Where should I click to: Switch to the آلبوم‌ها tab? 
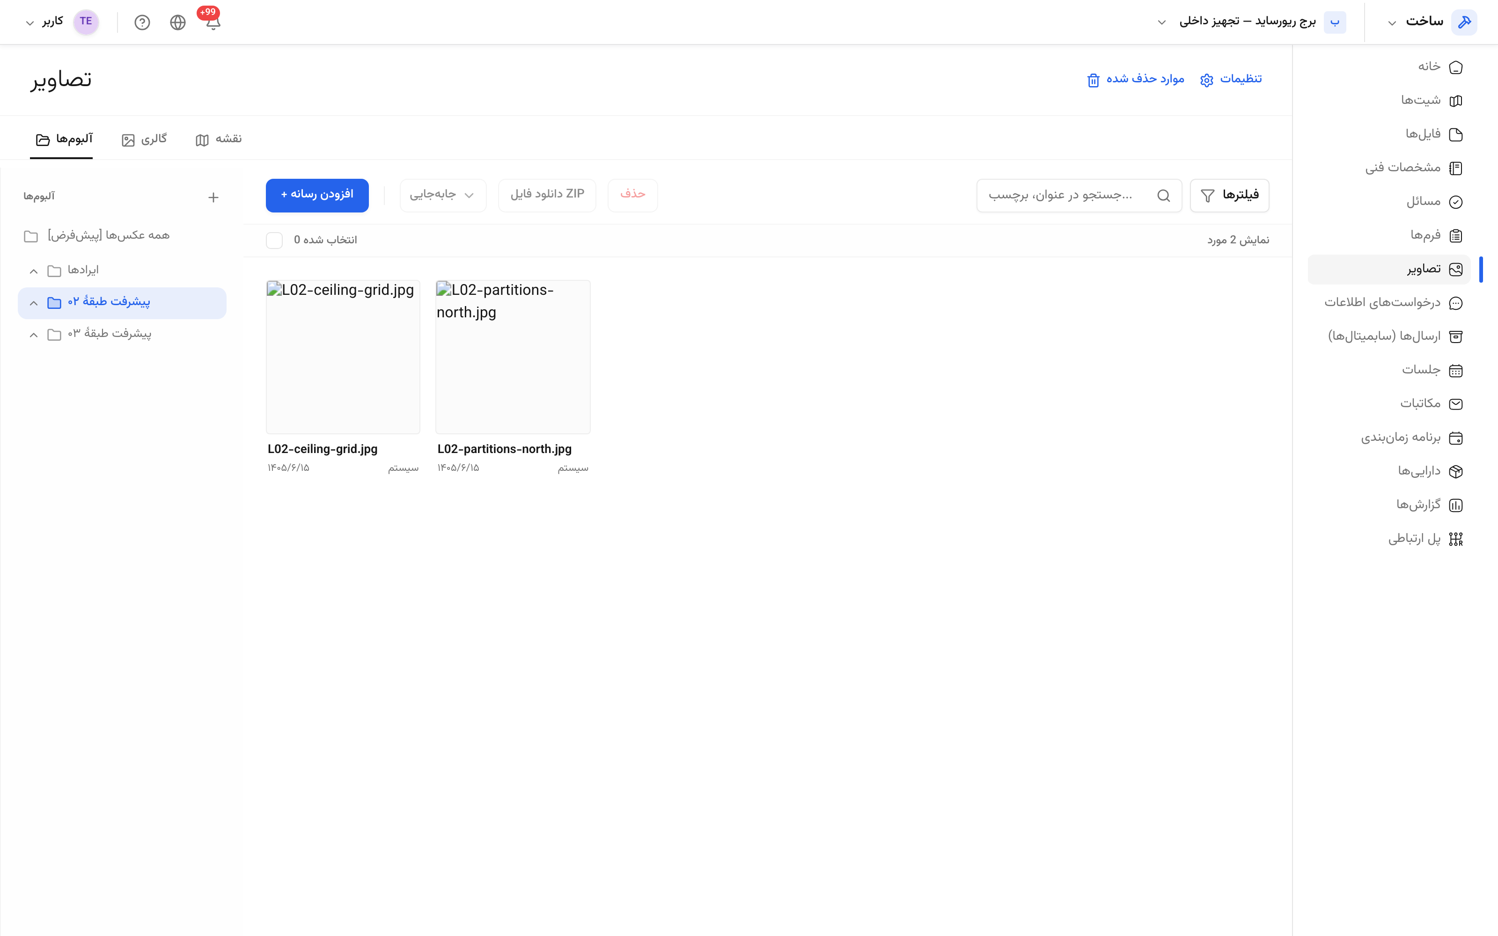tap(62, 139)
